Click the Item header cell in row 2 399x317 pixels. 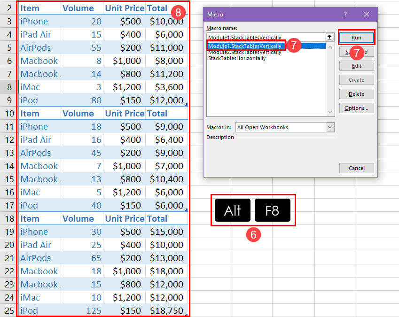click(39, 8)
